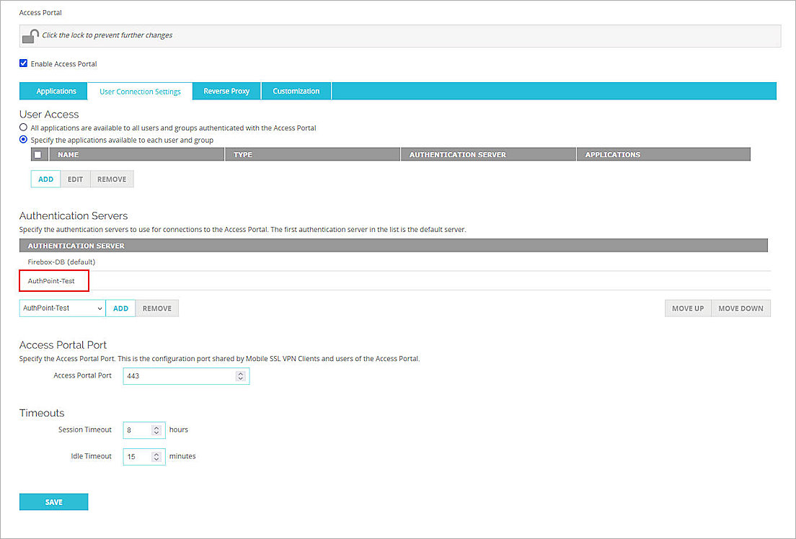Click EDIT under the User Access table
This screenshot has height=539, width=796.
(75, 179)
